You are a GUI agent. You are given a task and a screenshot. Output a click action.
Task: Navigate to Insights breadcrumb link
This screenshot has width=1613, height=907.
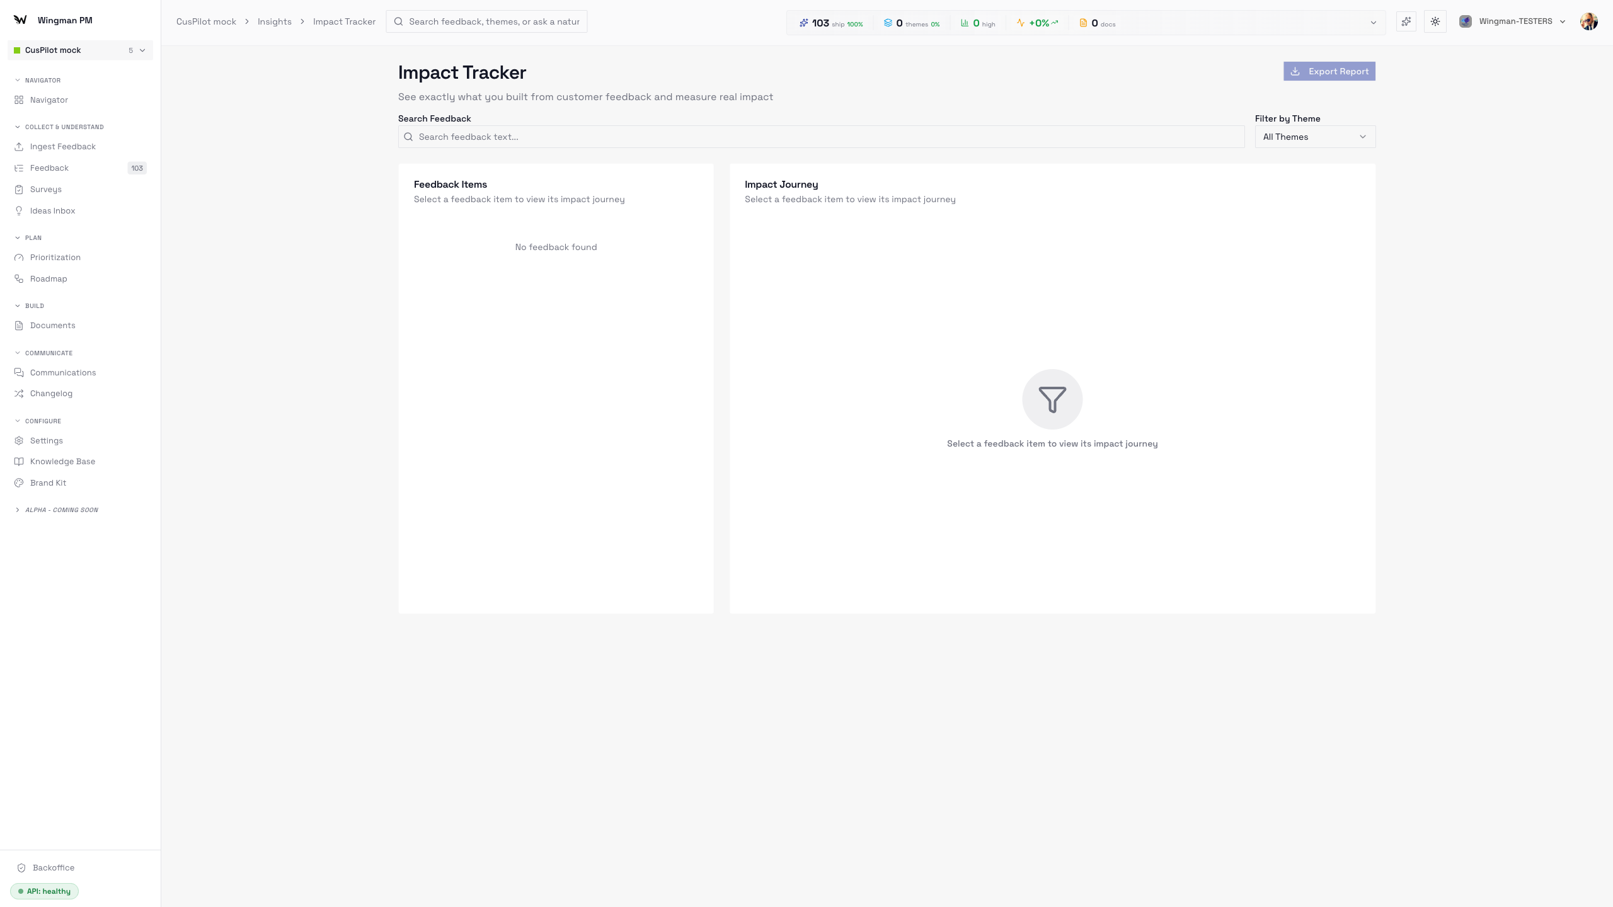[x=275, y=21]
